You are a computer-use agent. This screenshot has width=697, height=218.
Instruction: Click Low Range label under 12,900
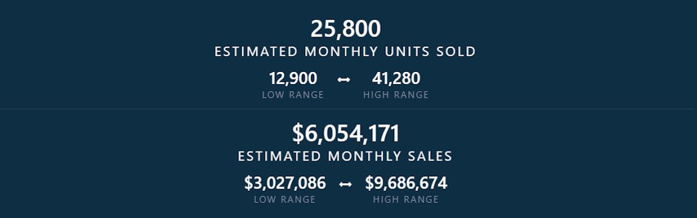point(293,95)
